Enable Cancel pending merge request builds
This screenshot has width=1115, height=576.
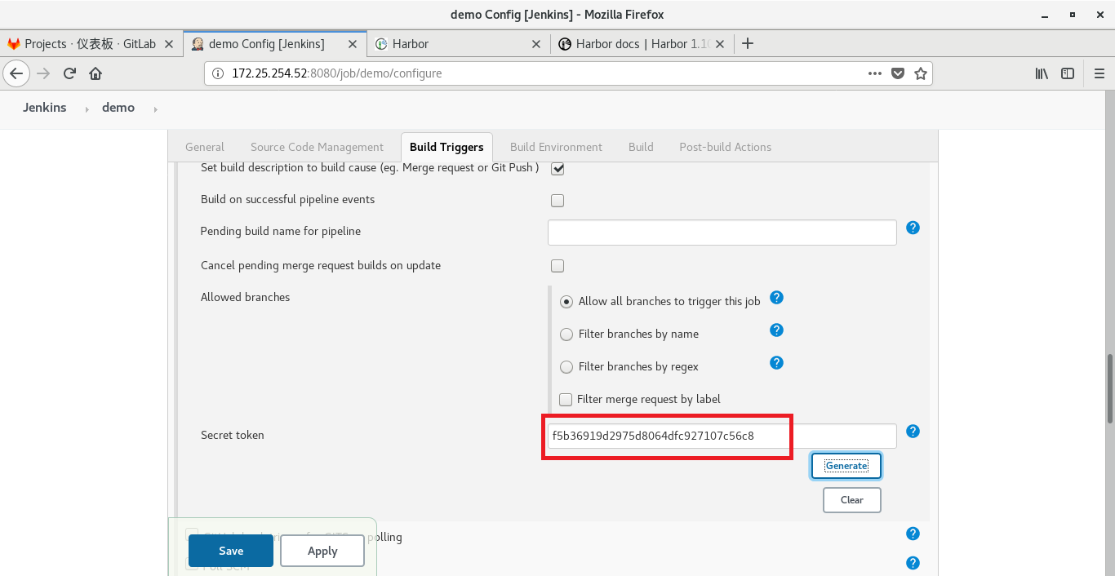pos(557,266)
